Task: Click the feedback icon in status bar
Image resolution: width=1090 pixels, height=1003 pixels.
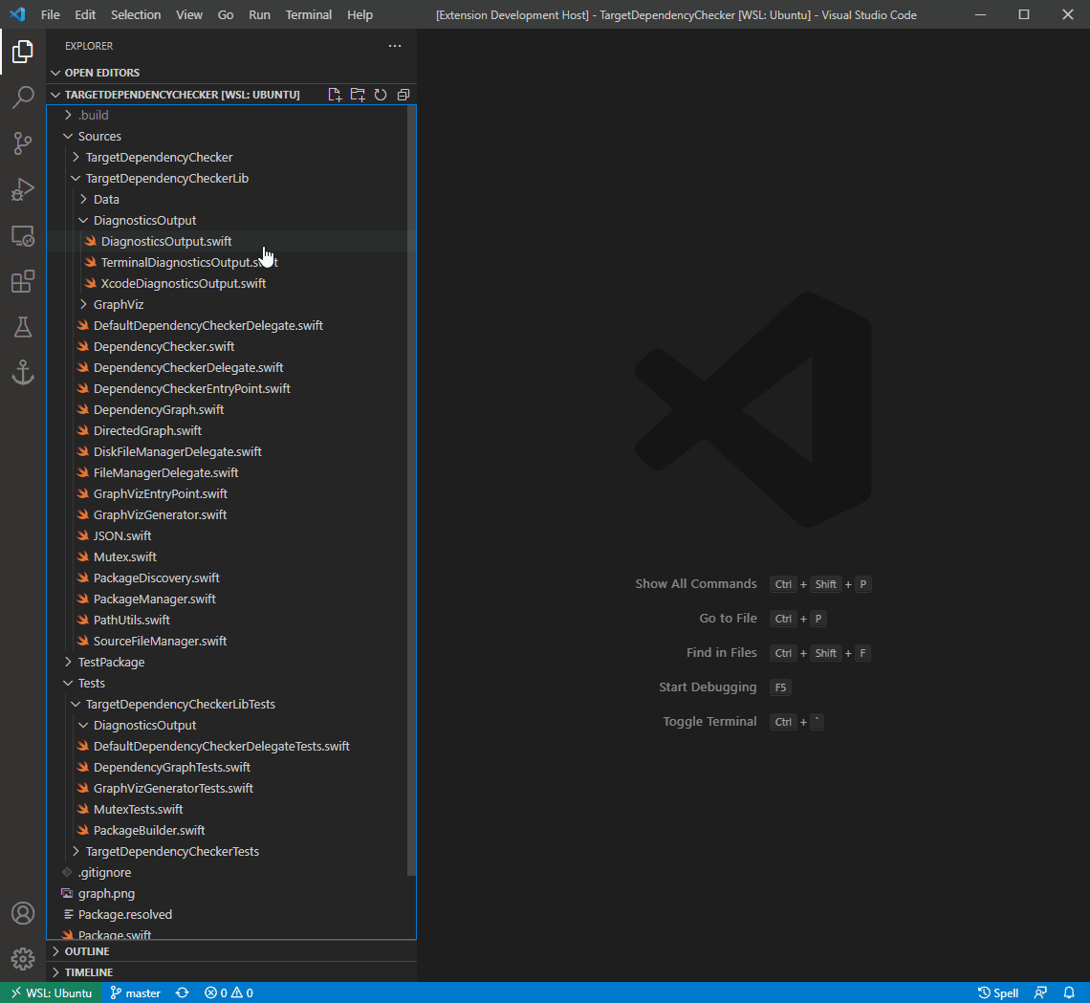Action: [x=1040, y=992]
